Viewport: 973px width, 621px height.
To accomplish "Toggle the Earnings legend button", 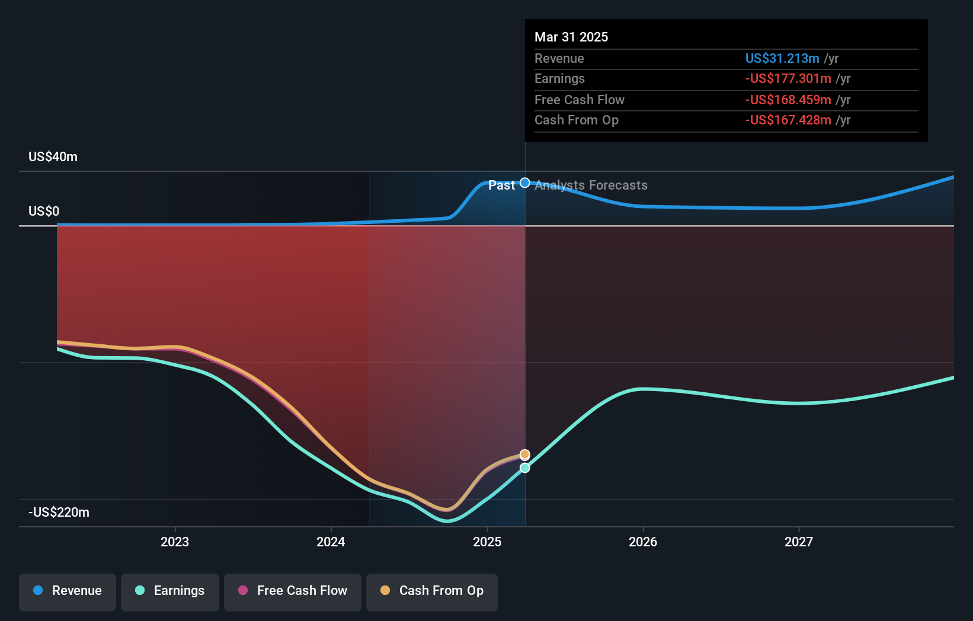I will click(x=170, y=592).
